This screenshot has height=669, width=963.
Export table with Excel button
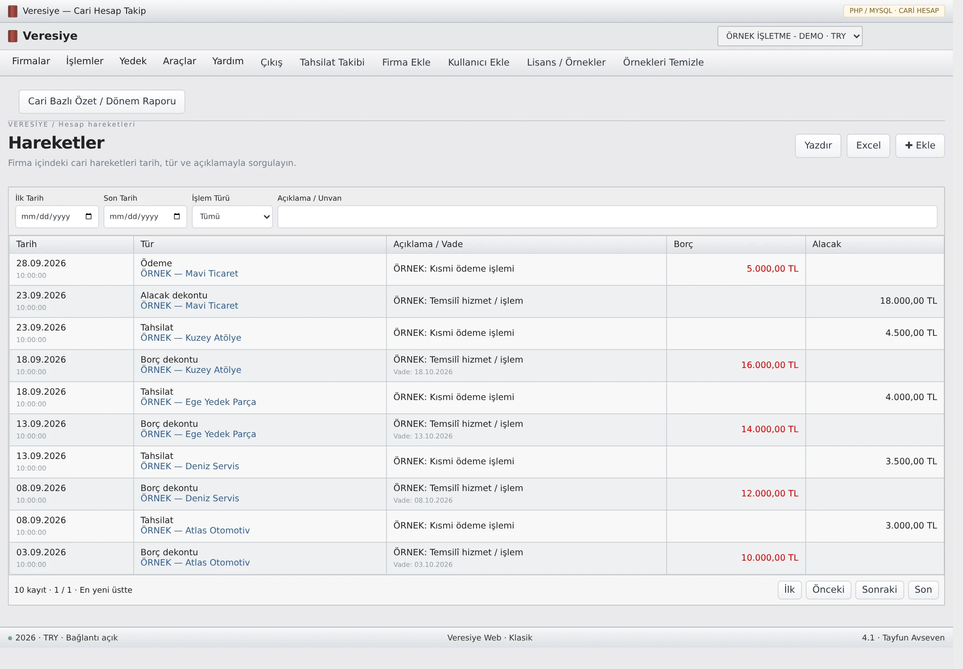[x=868, y=146]
